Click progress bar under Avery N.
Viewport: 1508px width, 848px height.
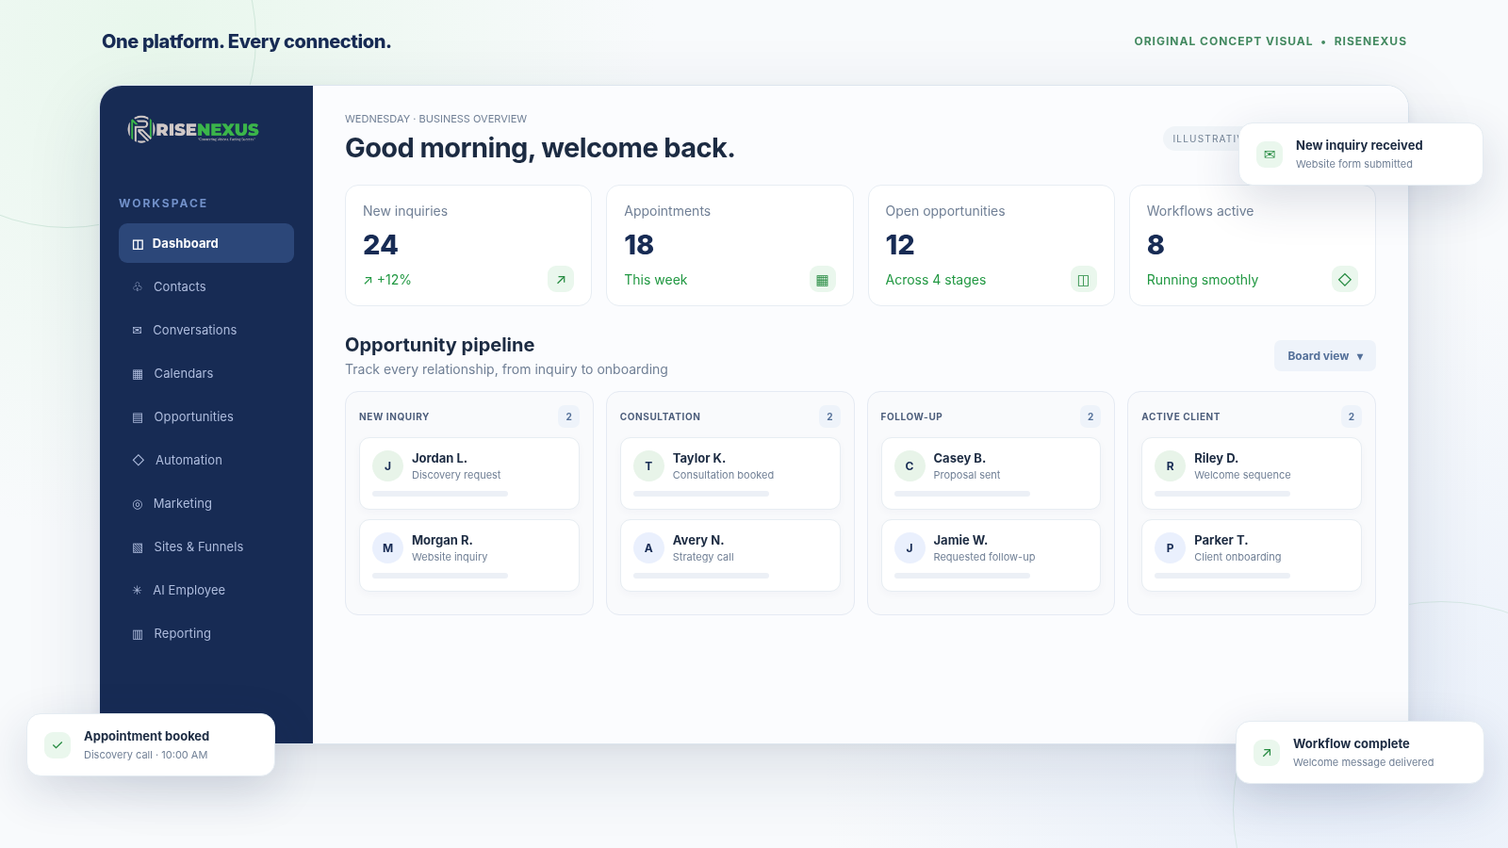coord(701,576)
